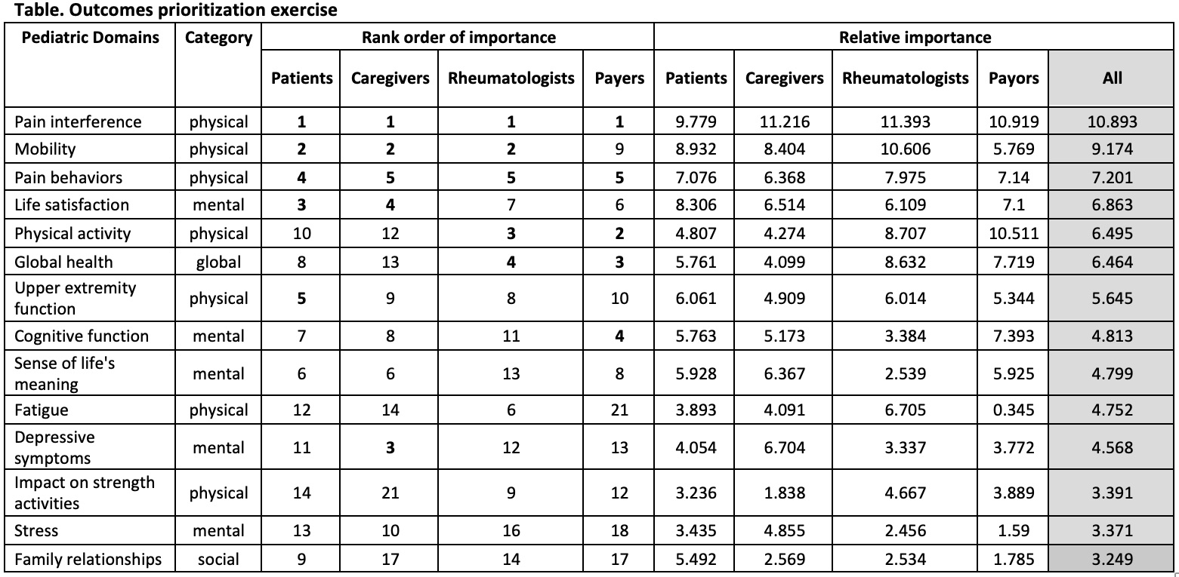1179x577 pixels.
Task: Click the Upper extremity function cell
Action: [76, 298]
